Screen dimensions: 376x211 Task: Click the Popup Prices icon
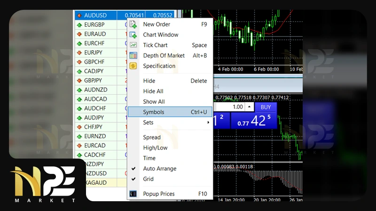pos(133,194)
